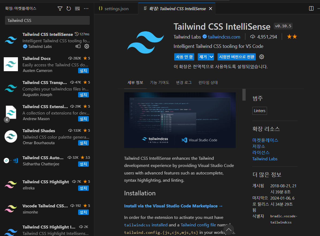The height and width of the screenshot is (236, 320).
Task: Open the 세부 정보 details tab
Action: pyautogui.click(x=135, y=82)
